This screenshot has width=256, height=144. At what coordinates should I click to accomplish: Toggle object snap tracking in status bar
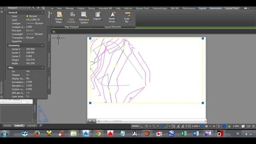161,126
